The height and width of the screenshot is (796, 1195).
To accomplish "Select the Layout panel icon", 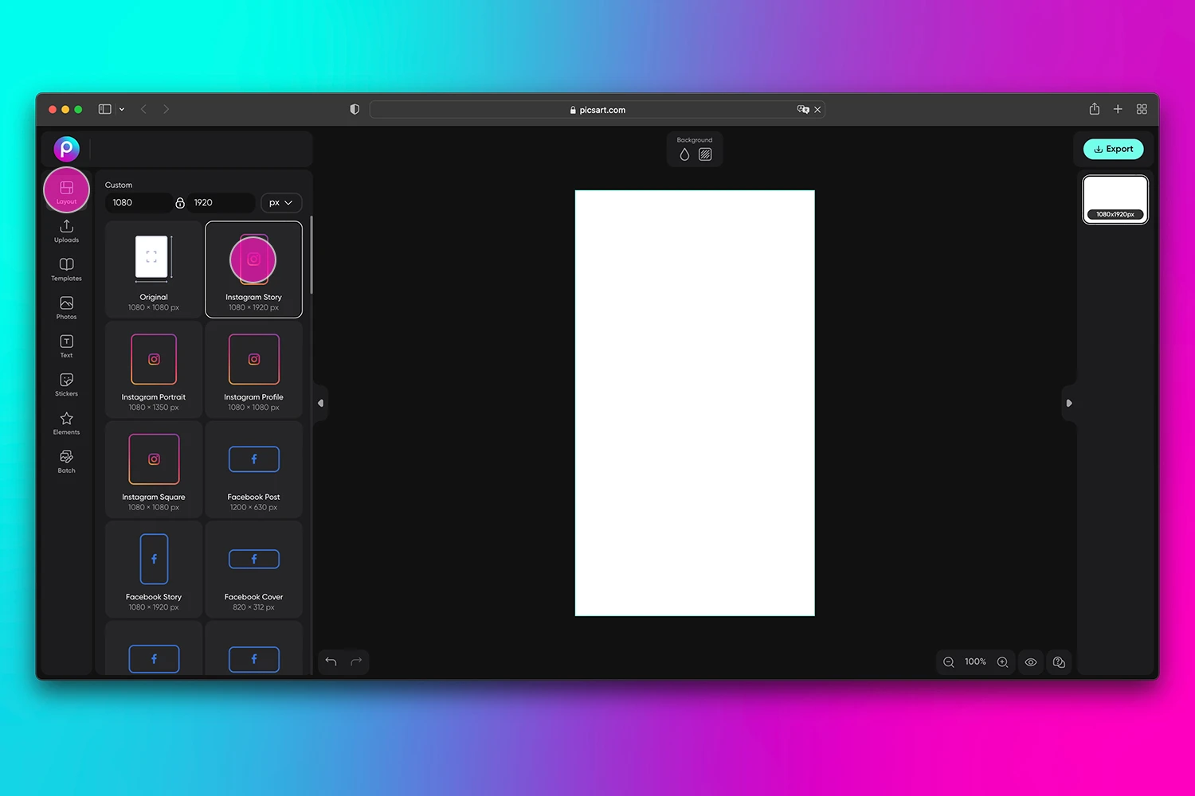I will click(66, 189).
